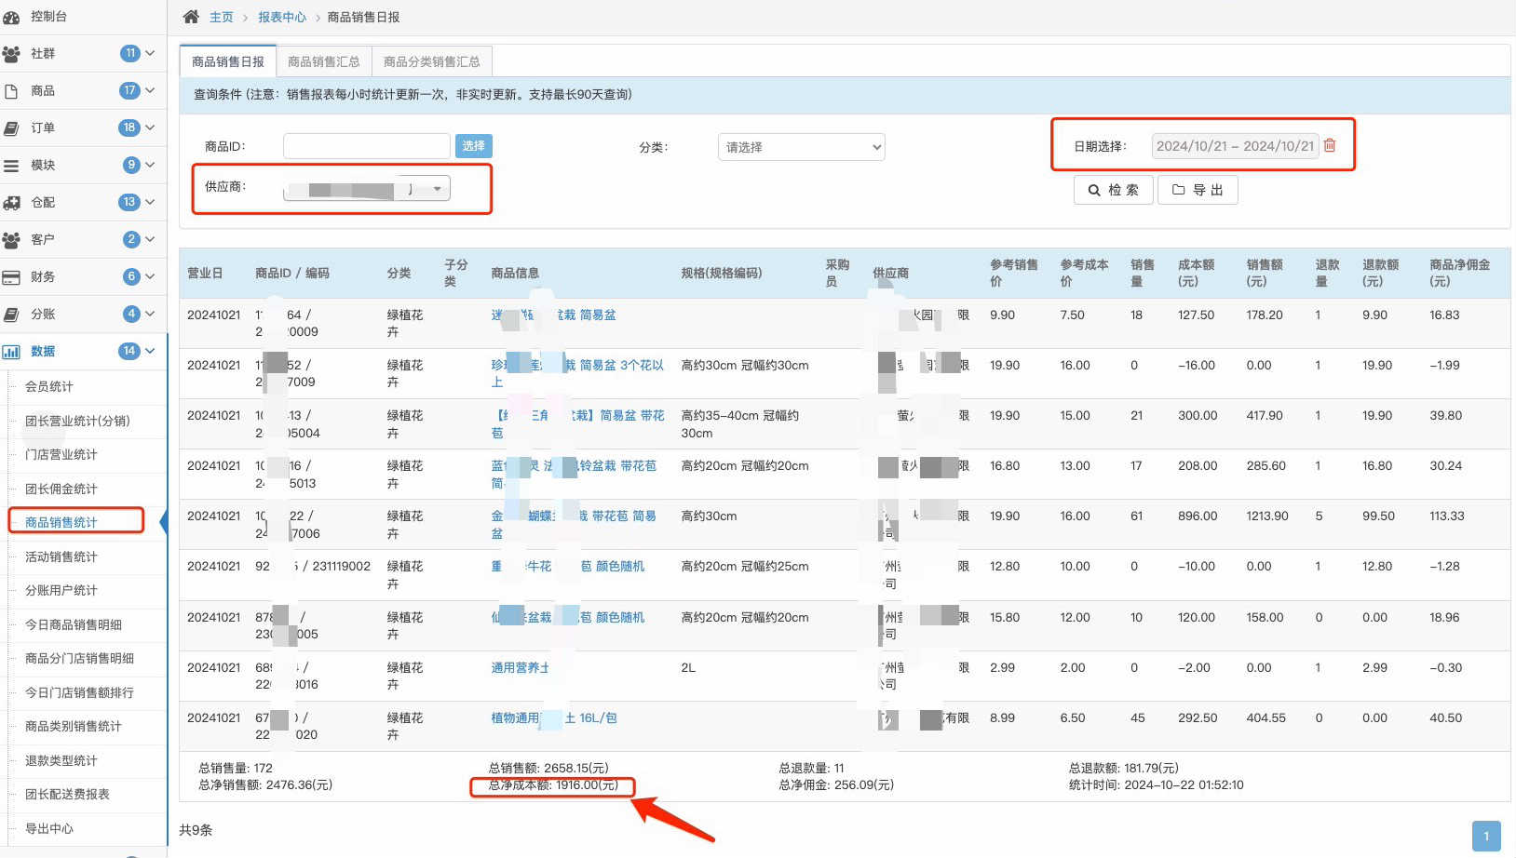Open 分账用户统计 in sidebar
The height and width of the screenshot is (858, 1516).
[x=61, y=590]
